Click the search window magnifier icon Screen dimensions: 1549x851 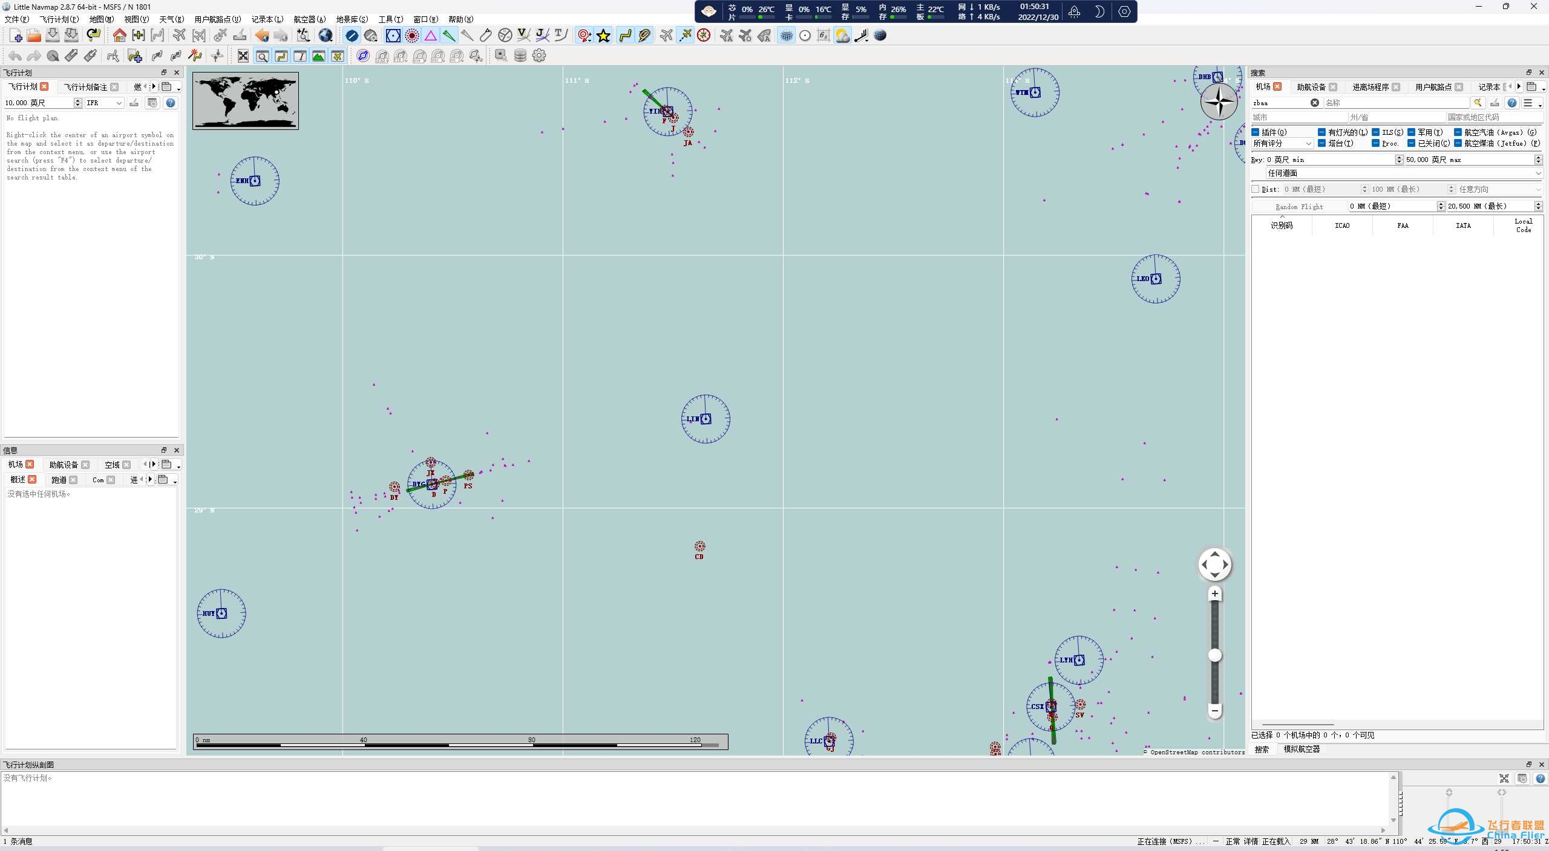pyautogui.click(x=262, y=56)
